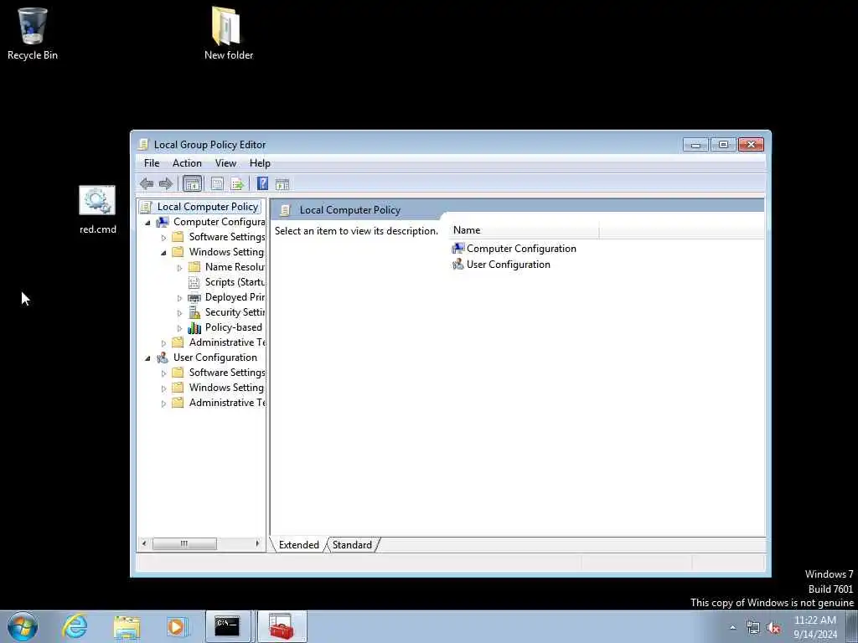Expand Software Settings under User Configuration
This screenshot has height=643, width=858.
pyautogui.click(x=163, y=373)
